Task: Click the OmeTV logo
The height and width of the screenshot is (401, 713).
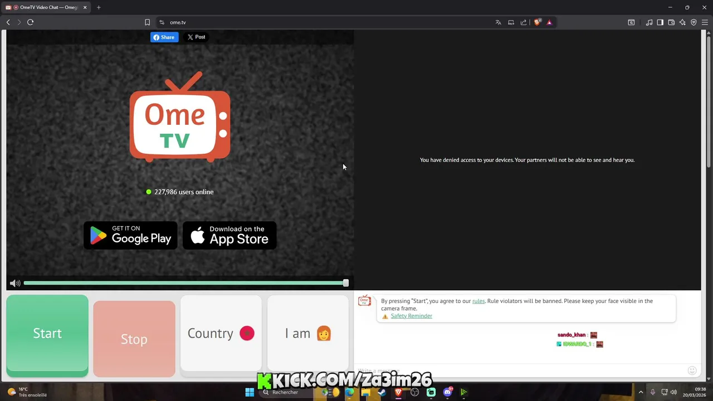Action: [180, 117]
